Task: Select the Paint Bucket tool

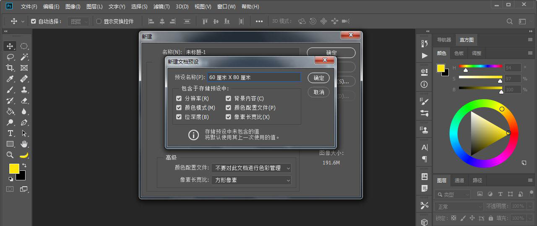Action: point(10,111)
